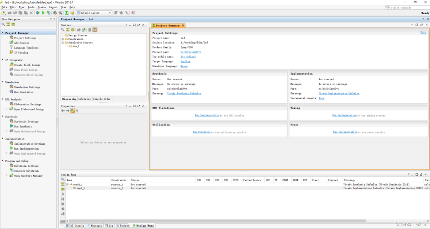Collapse the Project Manager section in Flow Navigator
Screen dimensions: 430x229
(x=3, y=33)
